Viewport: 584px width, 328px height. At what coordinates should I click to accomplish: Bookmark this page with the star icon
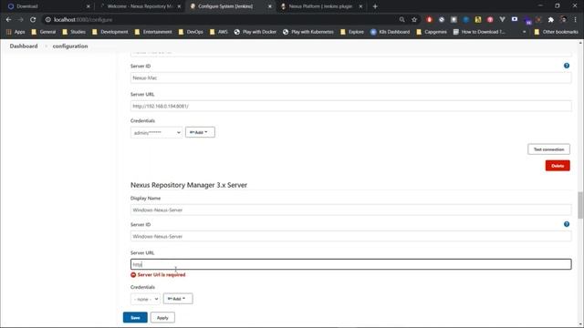[414, 19]
